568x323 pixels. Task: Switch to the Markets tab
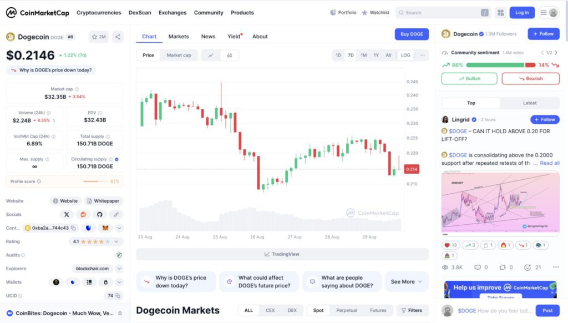(x=178, y=36)
